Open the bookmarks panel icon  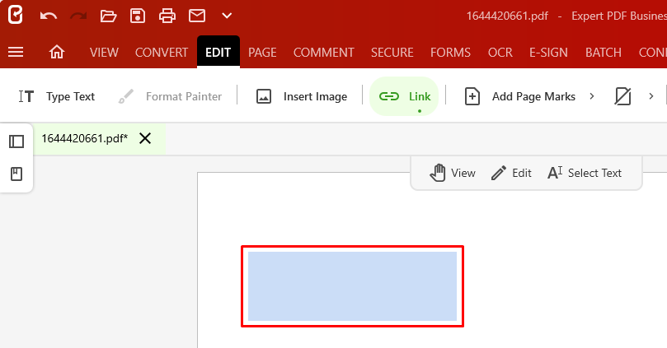point(16,174)
